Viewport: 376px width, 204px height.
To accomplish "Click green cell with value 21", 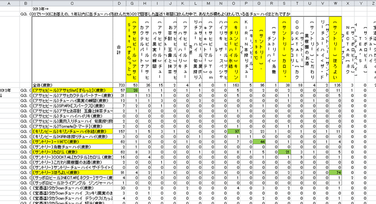I will [284, 152].
